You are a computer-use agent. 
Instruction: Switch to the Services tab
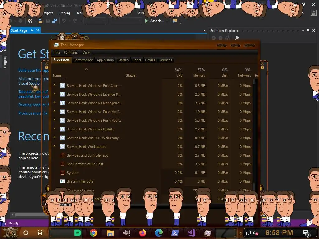[165, 60]
